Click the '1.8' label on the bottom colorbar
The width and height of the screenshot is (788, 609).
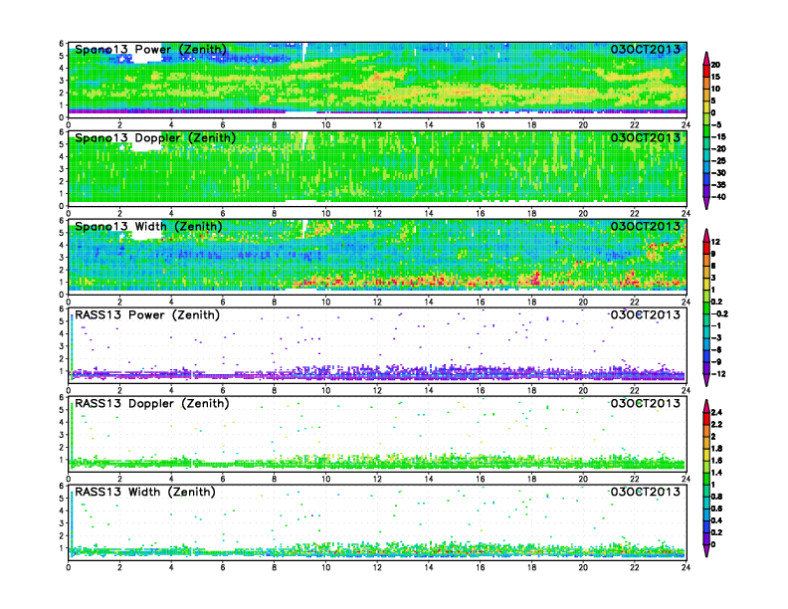click(x=716, y=449)
